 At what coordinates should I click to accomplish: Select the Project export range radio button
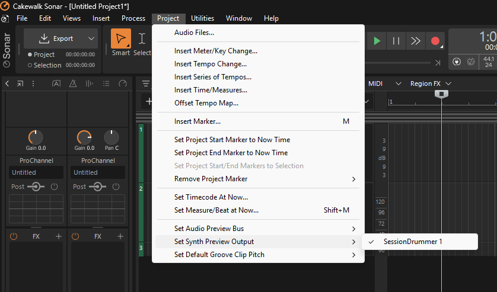30,54
